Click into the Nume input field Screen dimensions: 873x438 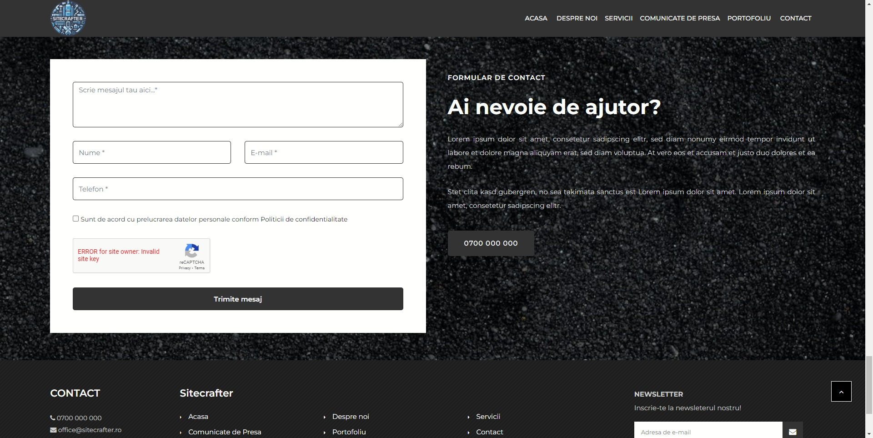point(151,152)
